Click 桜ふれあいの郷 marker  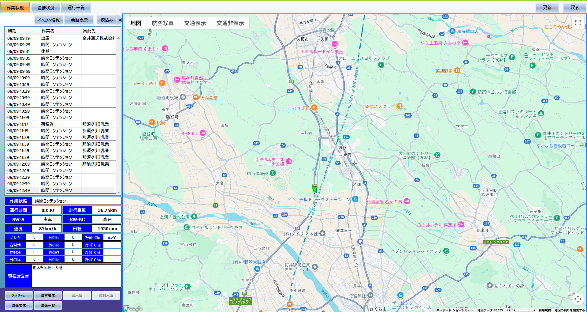[x=489, y=285]
